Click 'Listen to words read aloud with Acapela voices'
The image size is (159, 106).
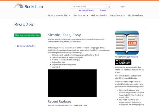[76, 55]
